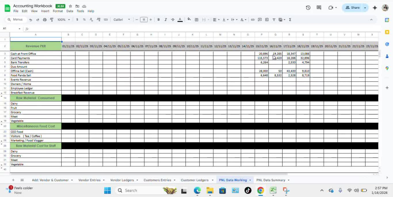Image resolution: width=393 pixels, height=197 pixels.
Task: Create a filter with funnel icon
Action: coord(274,20)
